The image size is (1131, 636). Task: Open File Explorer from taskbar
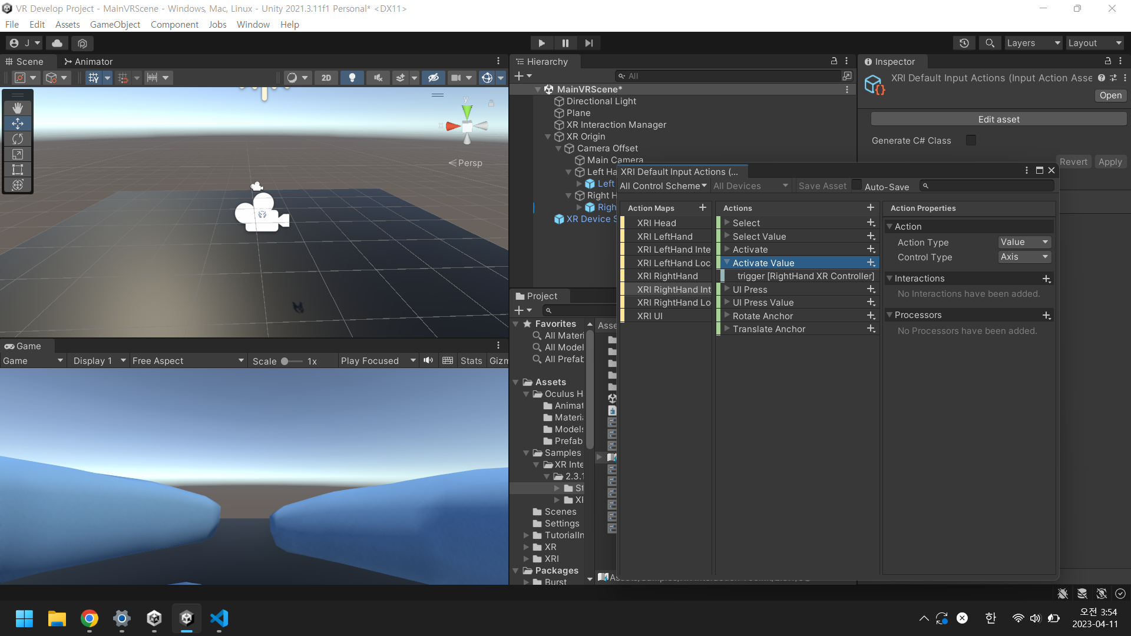point(57,618)
